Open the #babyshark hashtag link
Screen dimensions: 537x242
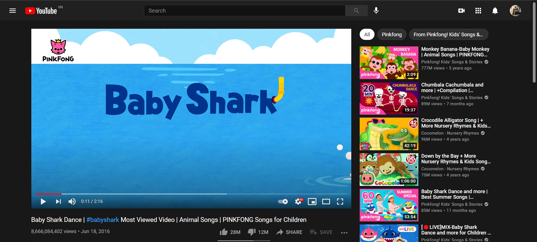[x=103, y=220]
